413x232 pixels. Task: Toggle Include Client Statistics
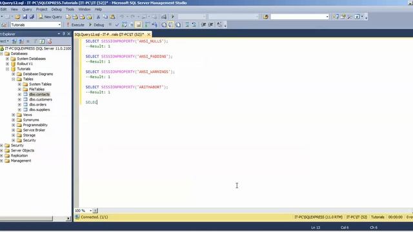click(x=154, y=24)
